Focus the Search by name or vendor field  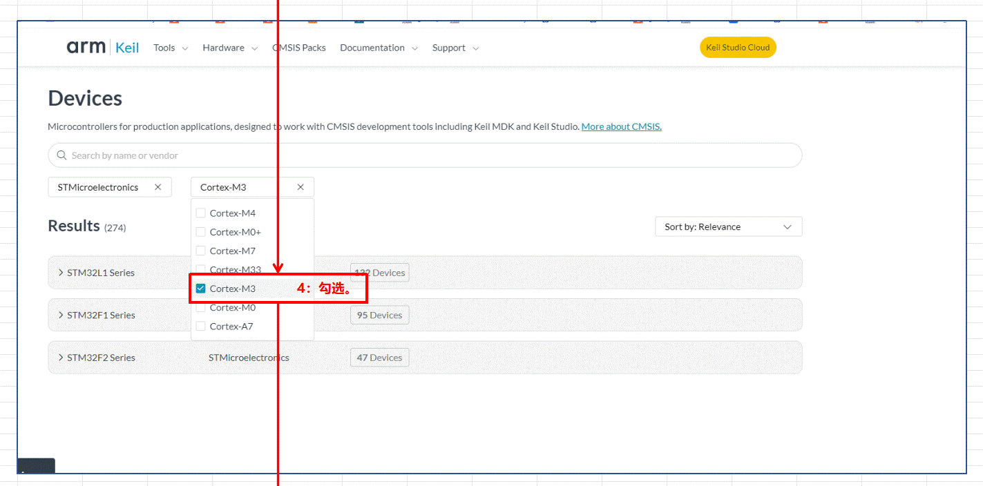[x=425, y=155]
